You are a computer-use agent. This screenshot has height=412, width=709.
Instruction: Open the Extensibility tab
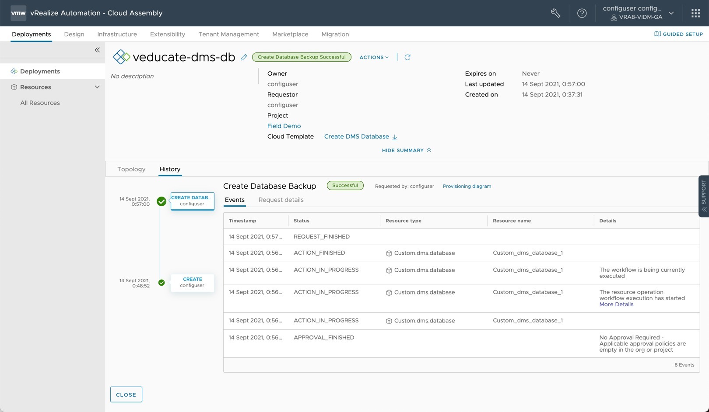tap(168, 34)
